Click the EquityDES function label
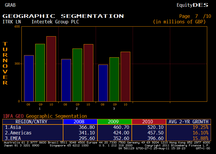 [192, 5]
